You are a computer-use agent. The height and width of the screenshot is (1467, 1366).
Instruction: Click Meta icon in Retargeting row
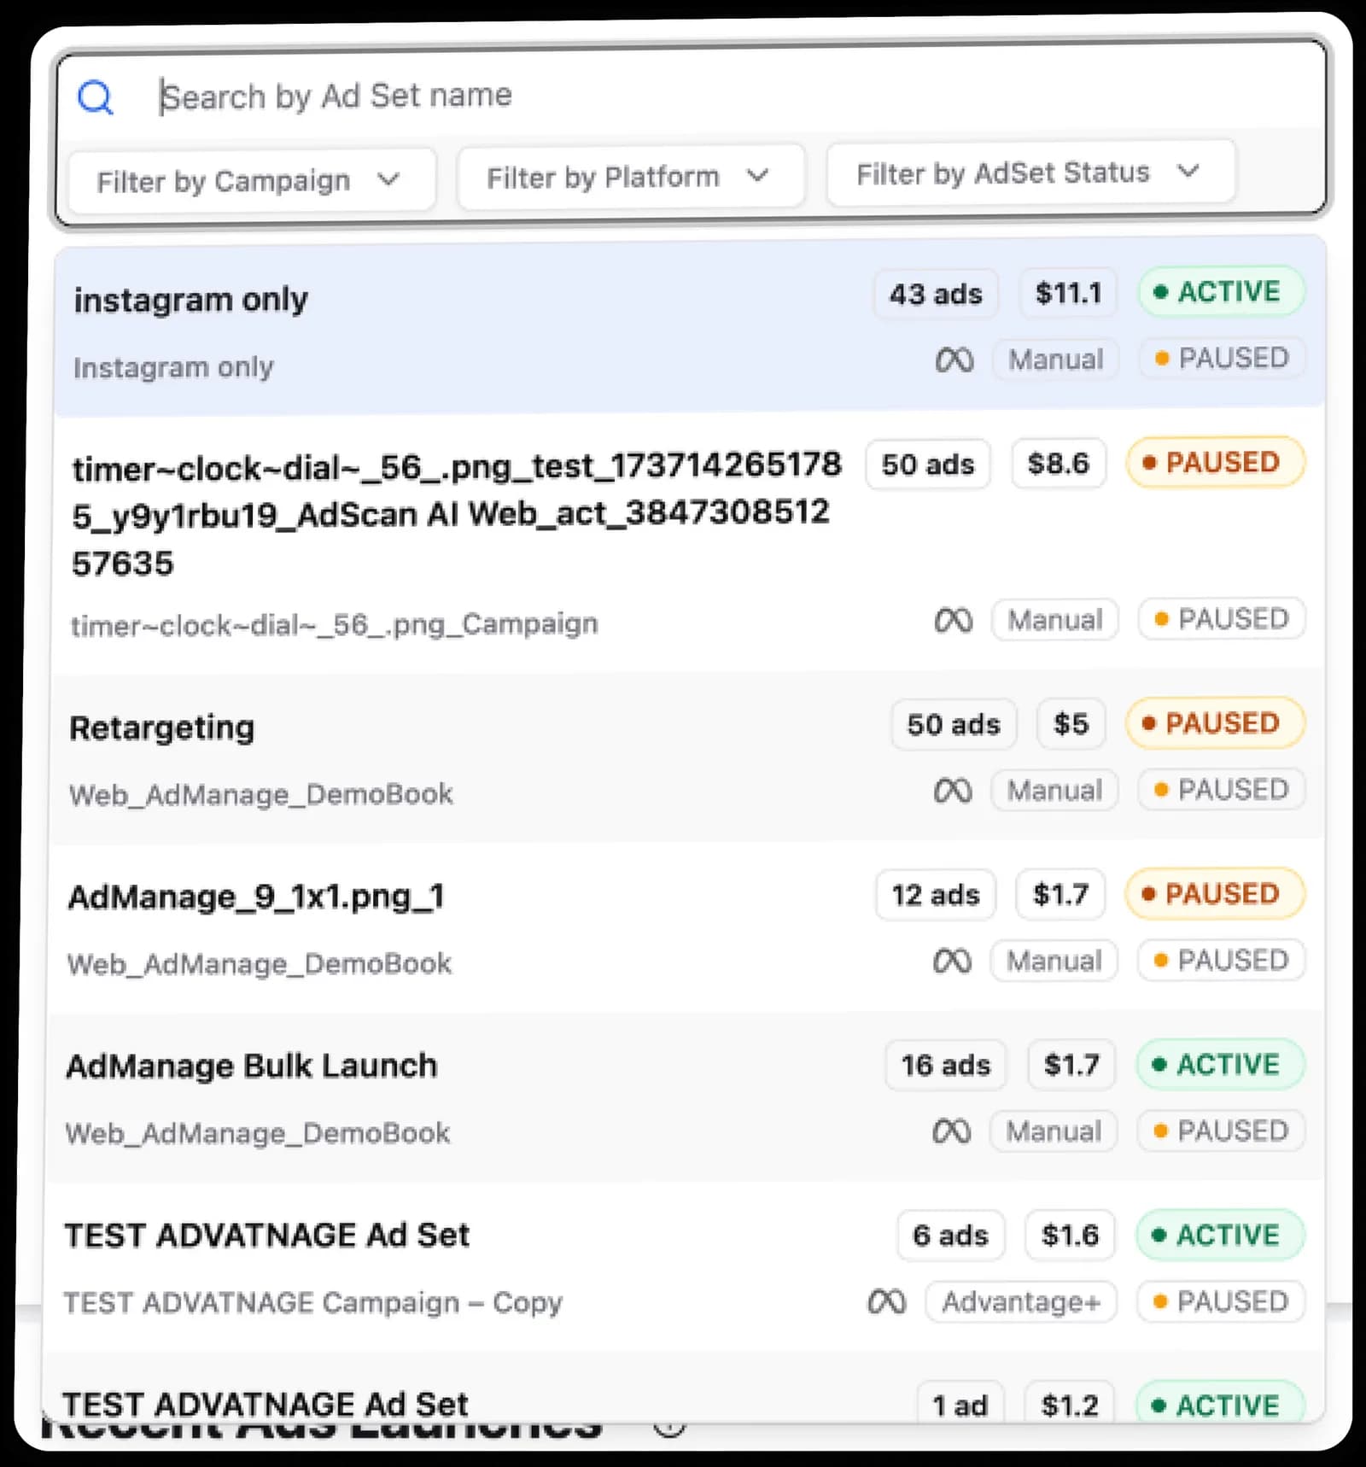(953, 791)
